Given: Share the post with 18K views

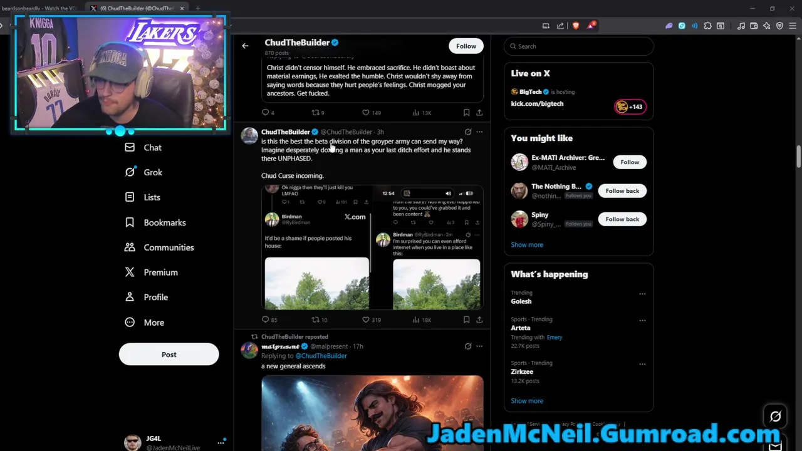Looking at the screenshot, I should [479, 319].
